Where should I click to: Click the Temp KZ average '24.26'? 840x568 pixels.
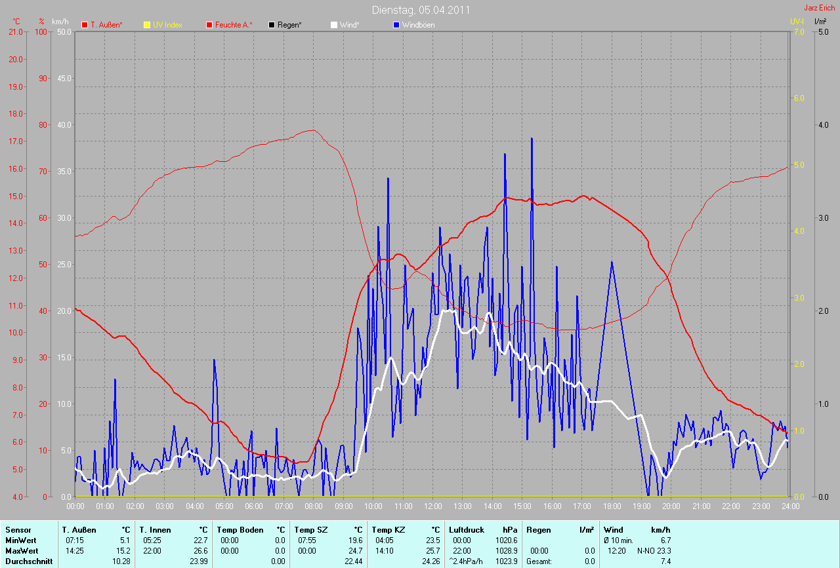431,561
